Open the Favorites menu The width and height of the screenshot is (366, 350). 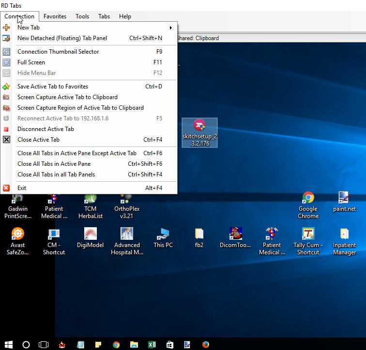55,16
